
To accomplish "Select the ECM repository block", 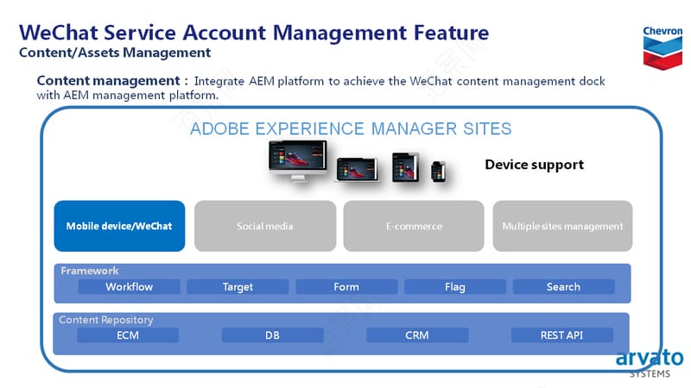I will click(x=128, y=335).
